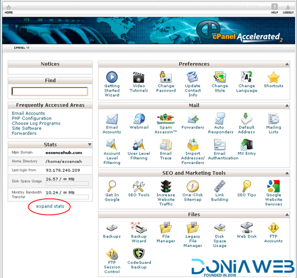This screenshot has height=278, width=297.
Task: Open Video Tutorials
Action: click(138, 82)
